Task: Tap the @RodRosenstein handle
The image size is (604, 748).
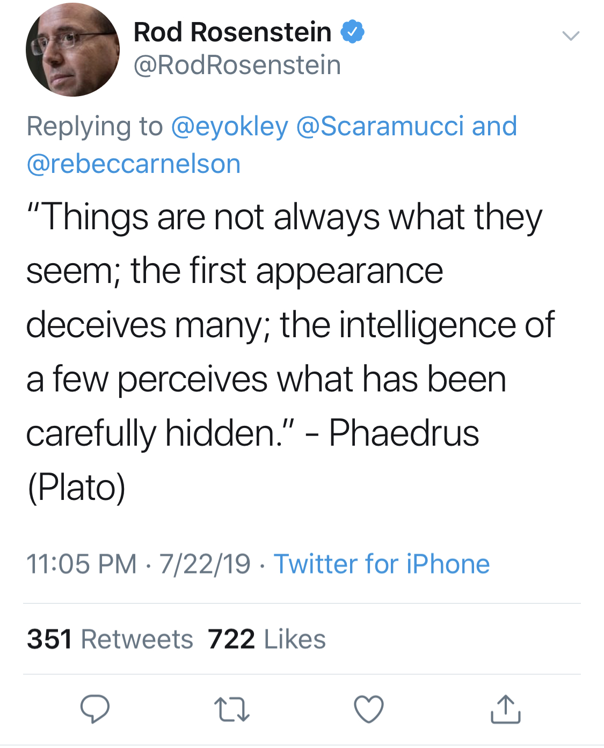Action: pyautogui.click(x=237, y=66)
